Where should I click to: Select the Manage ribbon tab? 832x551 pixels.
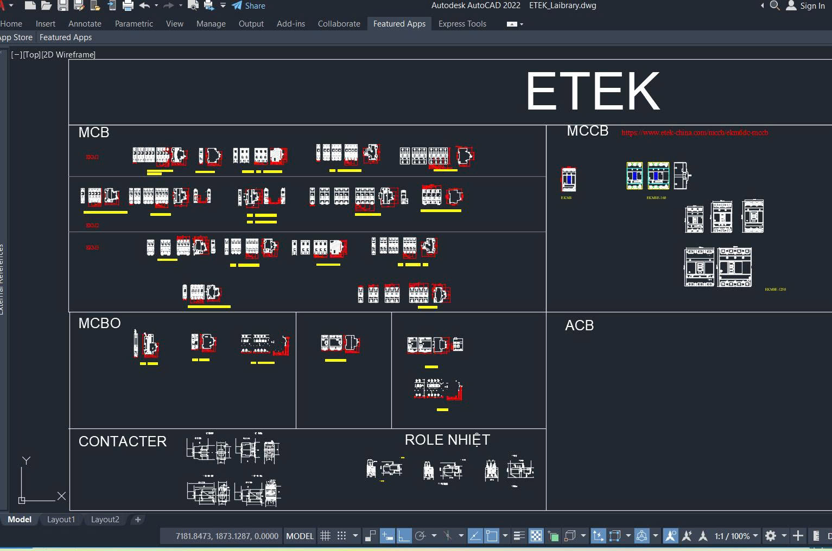click(x=211, y=24)
